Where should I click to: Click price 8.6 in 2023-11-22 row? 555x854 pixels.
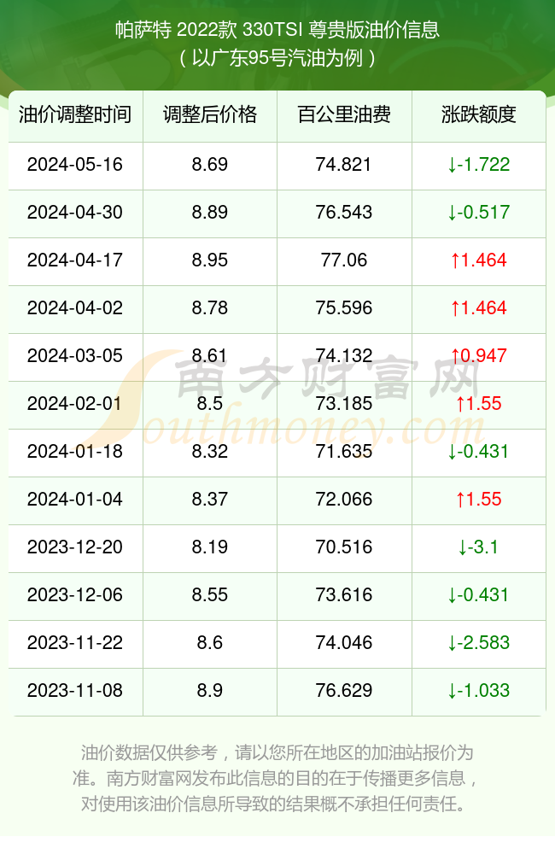click(210, 643)
